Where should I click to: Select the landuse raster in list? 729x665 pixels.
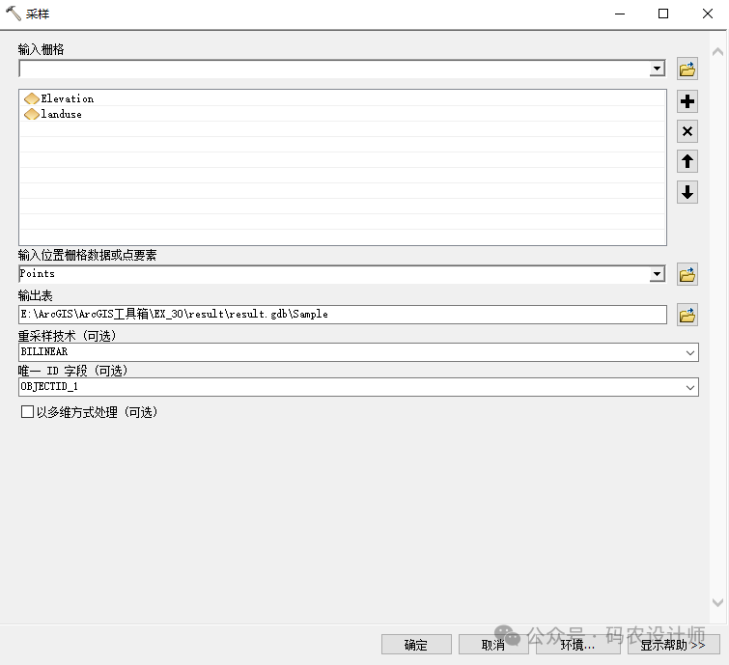(x=61, y=114)
